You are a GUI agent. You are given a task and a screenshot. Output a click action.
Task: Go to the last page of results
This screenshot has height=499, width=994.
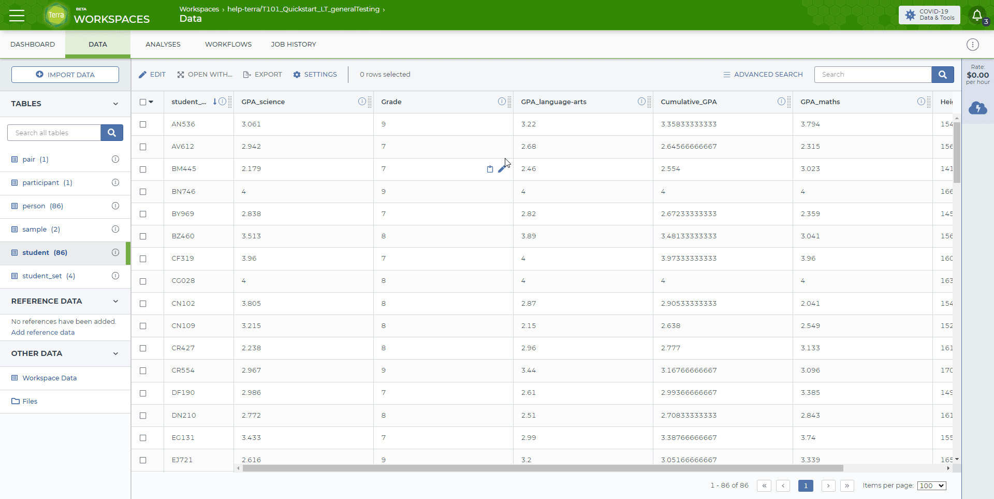point(847,486)
